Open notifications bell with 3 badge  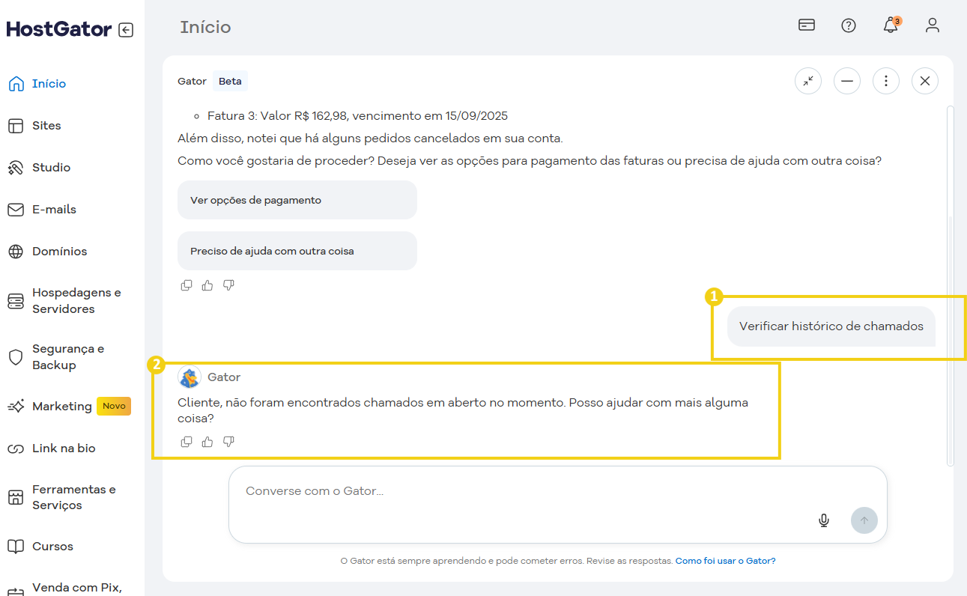coord(890,25)
